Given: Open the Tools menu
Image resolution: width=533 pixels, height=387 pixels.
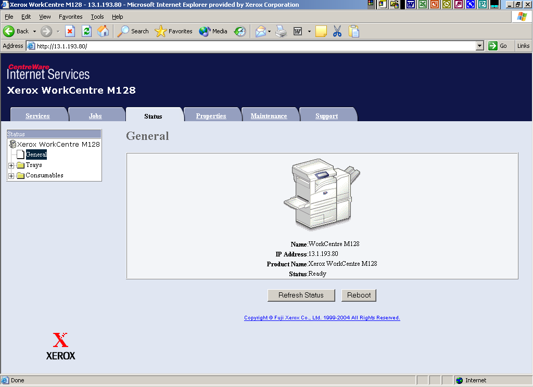Looking at the screenshot, I should (97, 17).
